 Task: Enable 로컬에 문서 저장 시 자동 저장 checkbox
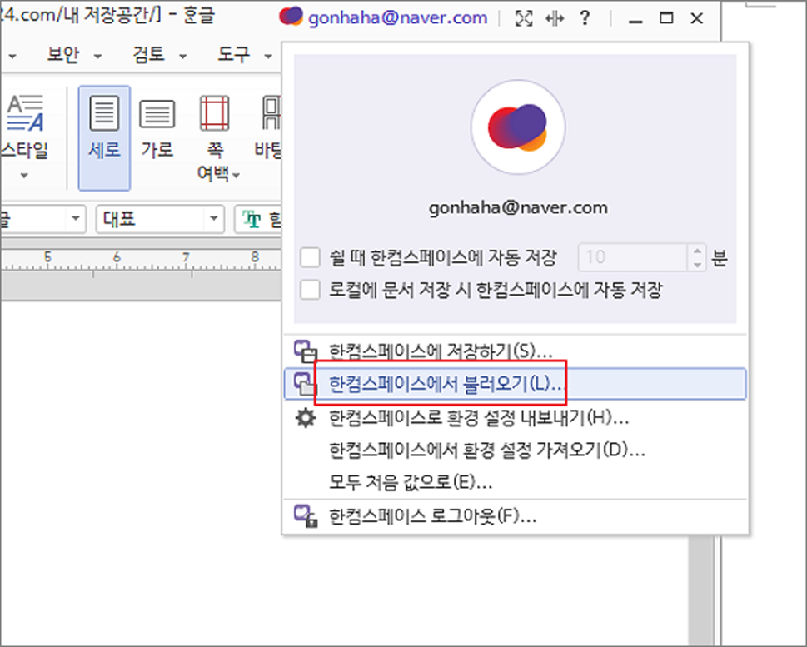310,290
